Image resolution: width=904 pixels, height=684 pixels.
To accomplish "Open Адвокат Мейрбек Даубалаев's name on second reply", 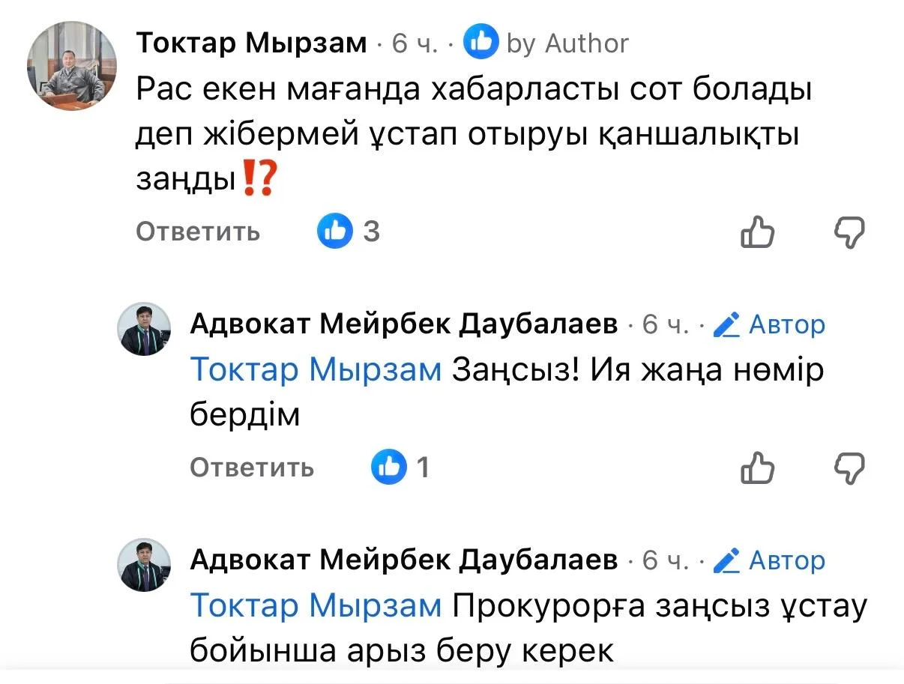I will tap(404, 560).
